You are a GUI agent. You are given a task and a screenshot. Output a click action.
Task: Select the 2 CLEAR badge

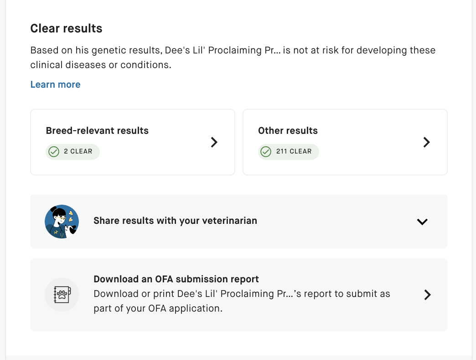(x=73, y=152)
